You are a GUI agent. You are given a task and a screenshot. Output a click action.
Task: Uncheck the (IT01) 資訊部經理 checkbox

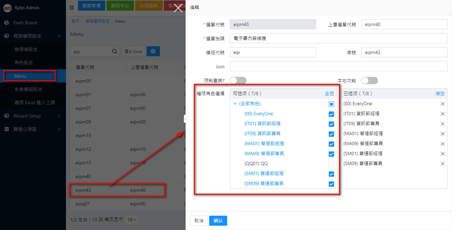[x=331, y=124]
